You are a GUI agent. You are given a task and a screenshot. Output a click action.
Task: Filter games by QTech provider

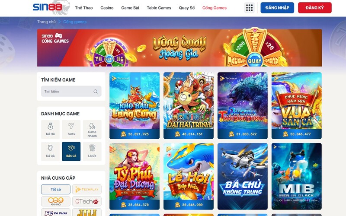[87, 201]
